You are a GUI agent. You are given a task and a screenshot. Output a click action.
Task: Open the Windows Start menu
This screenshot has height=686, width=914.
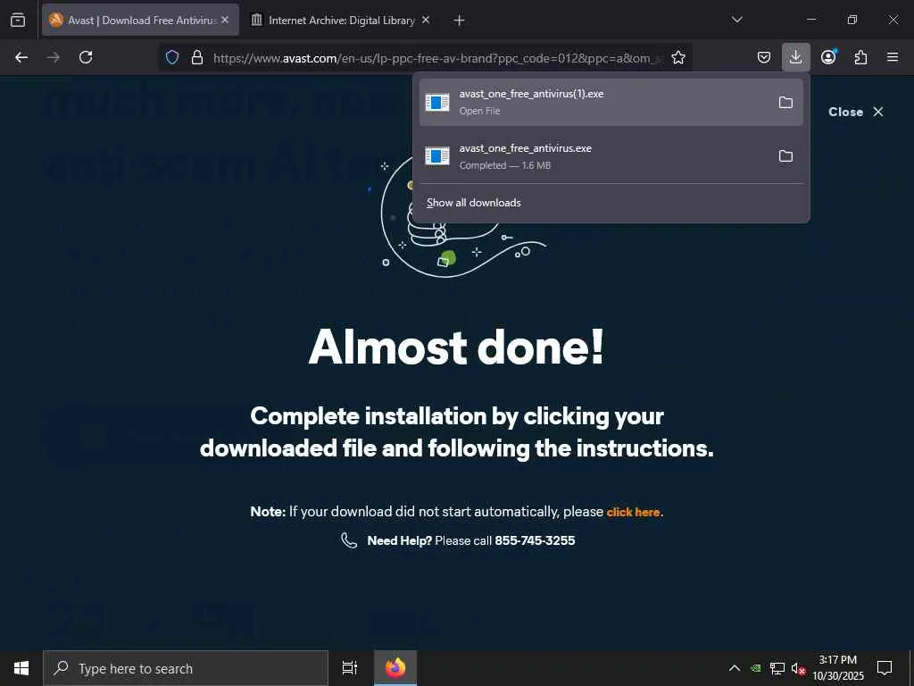click(21, 668)
